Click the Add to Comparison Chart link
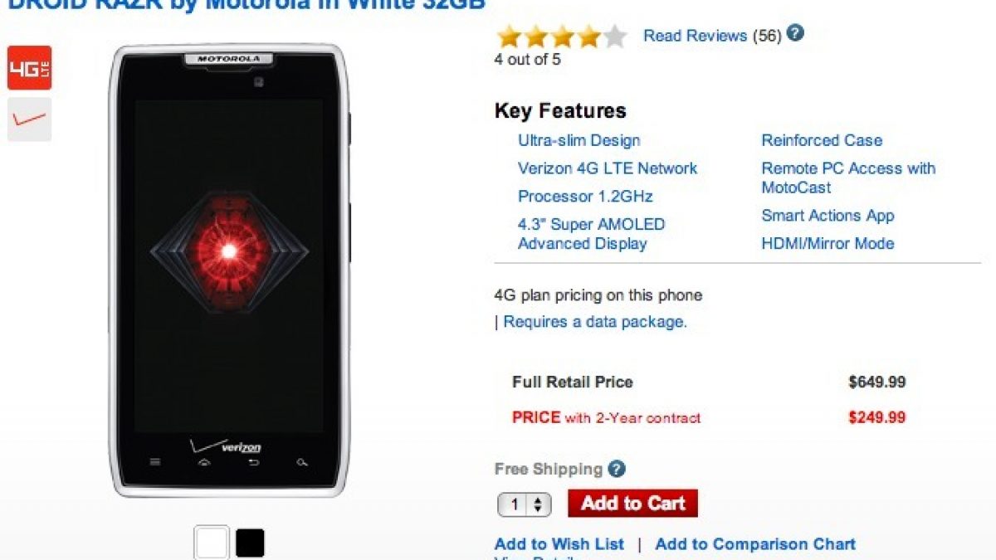This screenshot has height=560, width=996. pyautogui.click(x=755, y=544)
